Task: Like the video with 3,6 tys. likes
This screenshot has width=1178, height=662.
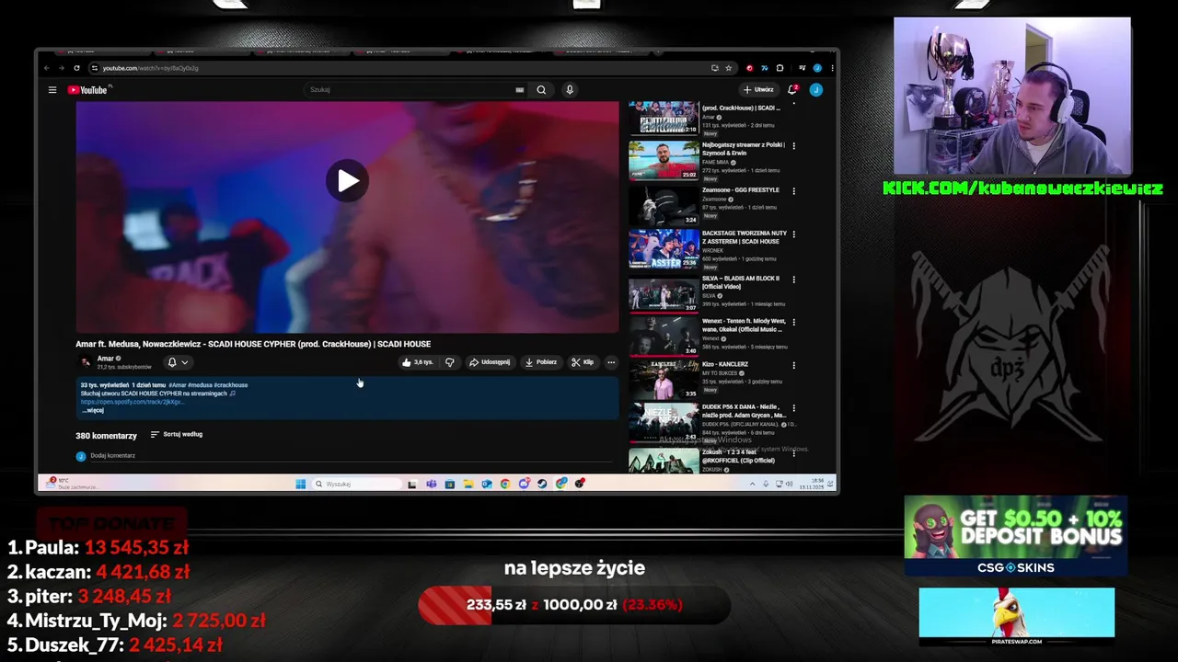Action: pos(417,362)
